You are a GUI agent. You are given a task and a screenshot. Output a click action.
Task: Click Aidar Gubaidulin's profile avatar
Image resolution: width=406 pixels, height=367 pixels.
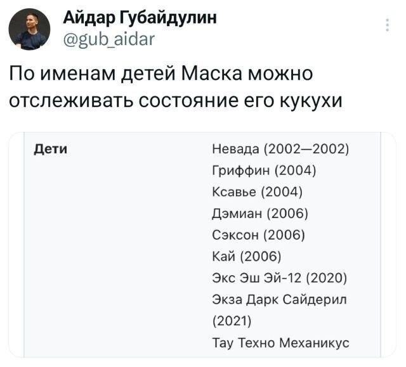[30, 29]
